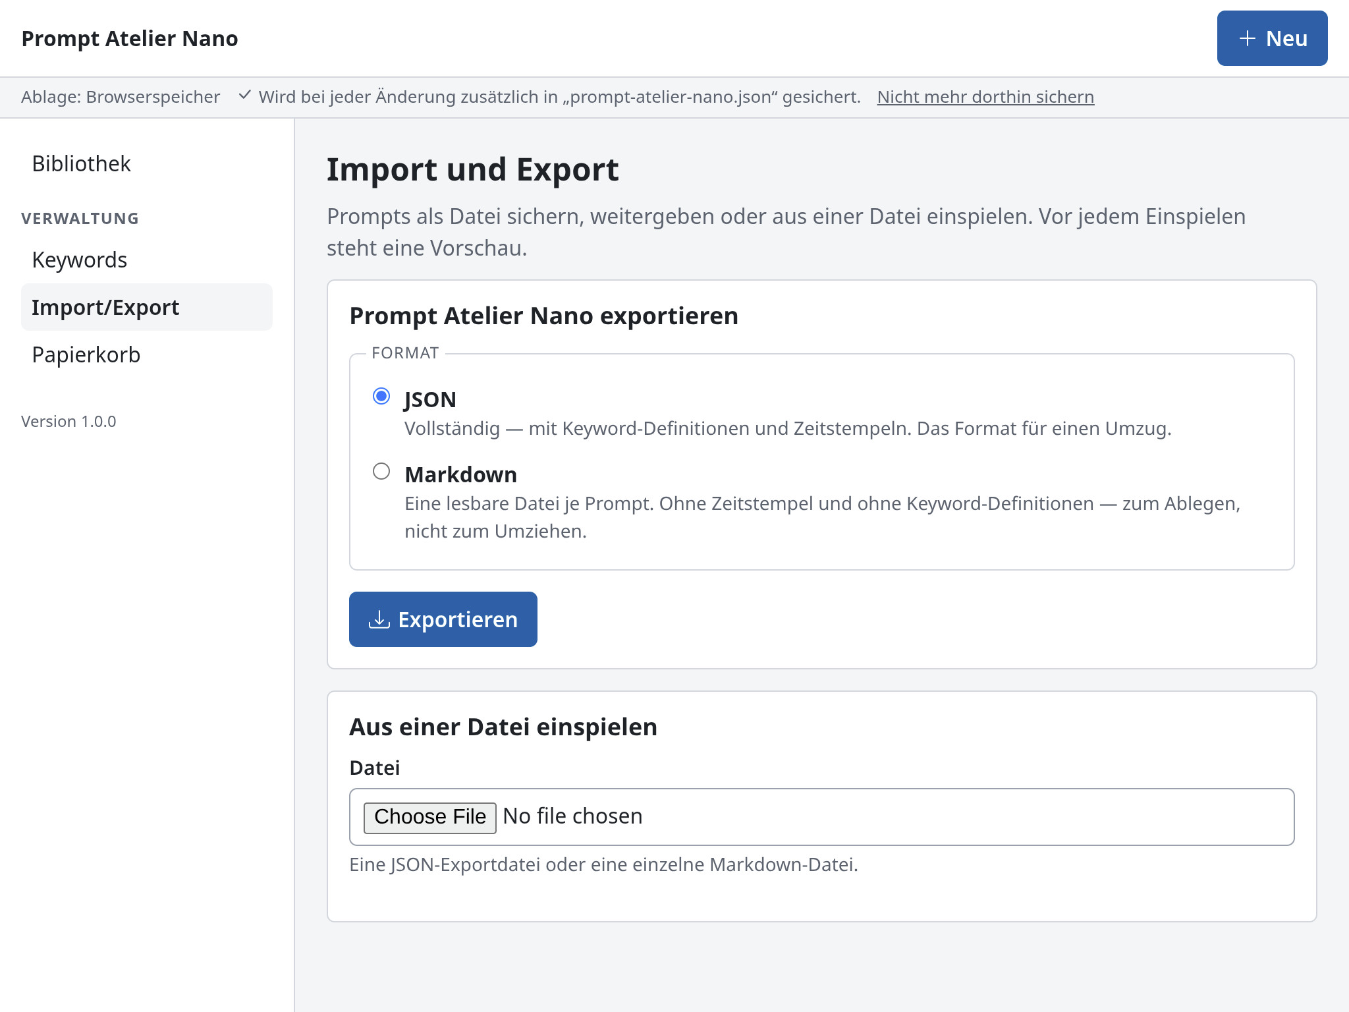The width and height of the screenshot is (1349, 1012).
Task: Click the Exportieren button
Action: [443, 619]
